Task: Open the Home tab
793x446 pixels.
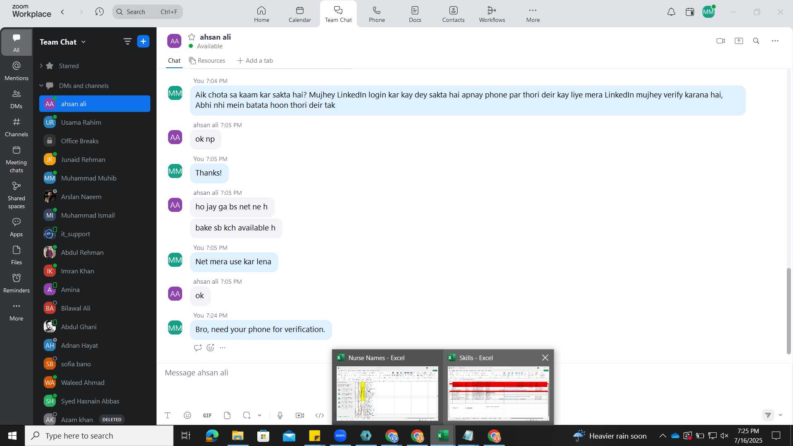Action: [261, 14]
